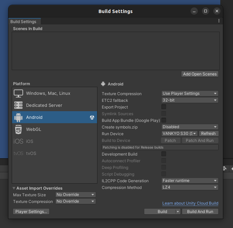Select the tvOS platform row
This screenshot has width=233, height=228.
tap(55, 153)
